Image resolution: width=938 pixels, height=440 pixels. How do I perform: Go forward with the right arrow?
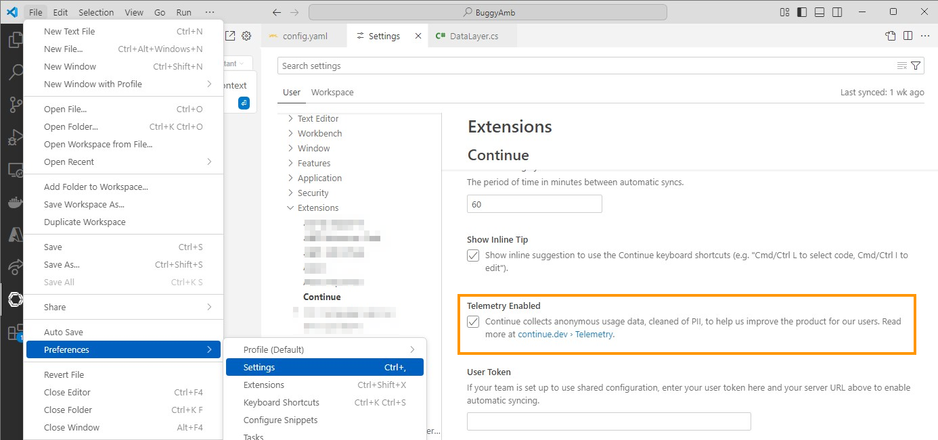tap(294, 12)
